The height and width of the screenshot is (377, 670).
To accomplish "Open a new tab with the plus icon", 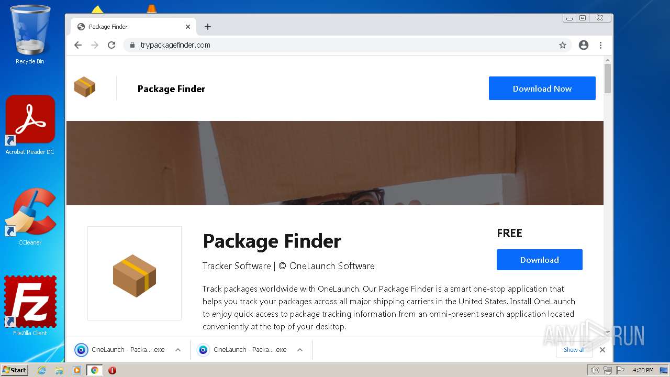I will (208, 27).
